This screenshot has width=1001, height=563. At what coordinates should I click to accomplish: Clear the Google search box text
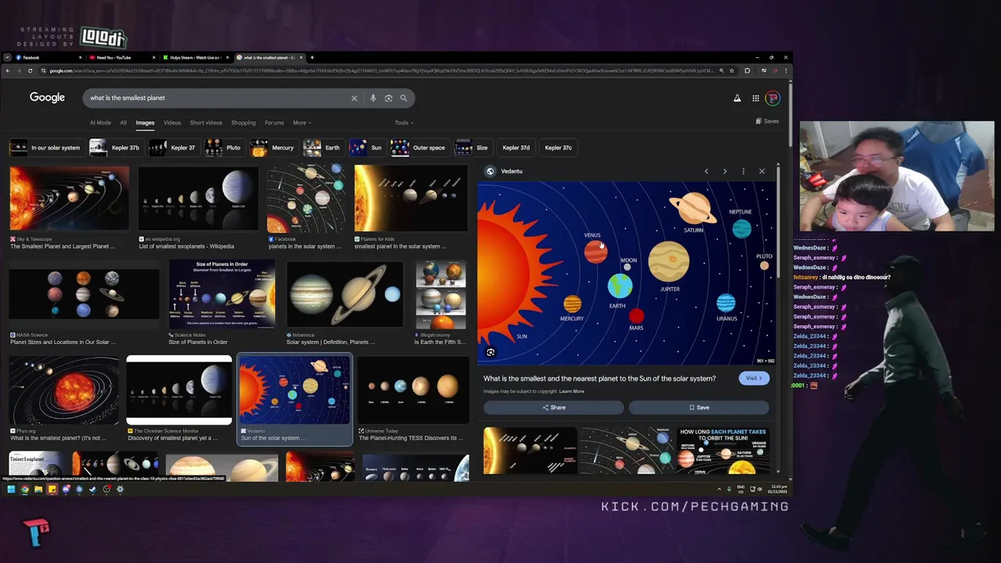354,98
